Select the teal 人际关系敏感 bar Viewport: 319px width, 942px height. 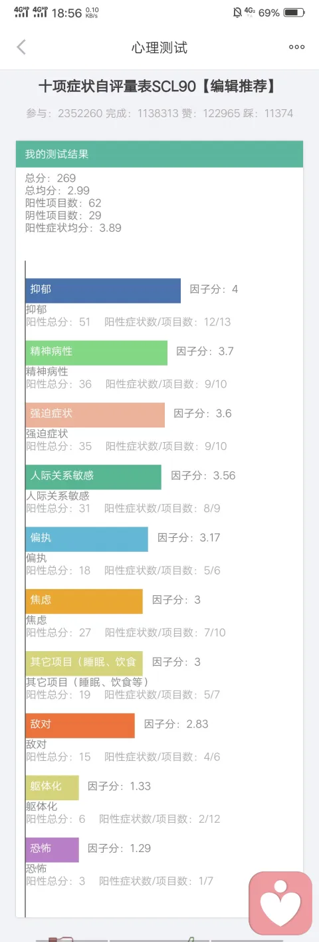click(94, 477)
